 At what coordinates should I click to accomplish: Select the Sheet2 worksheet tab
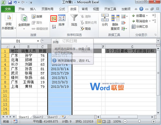click(38, 117)
